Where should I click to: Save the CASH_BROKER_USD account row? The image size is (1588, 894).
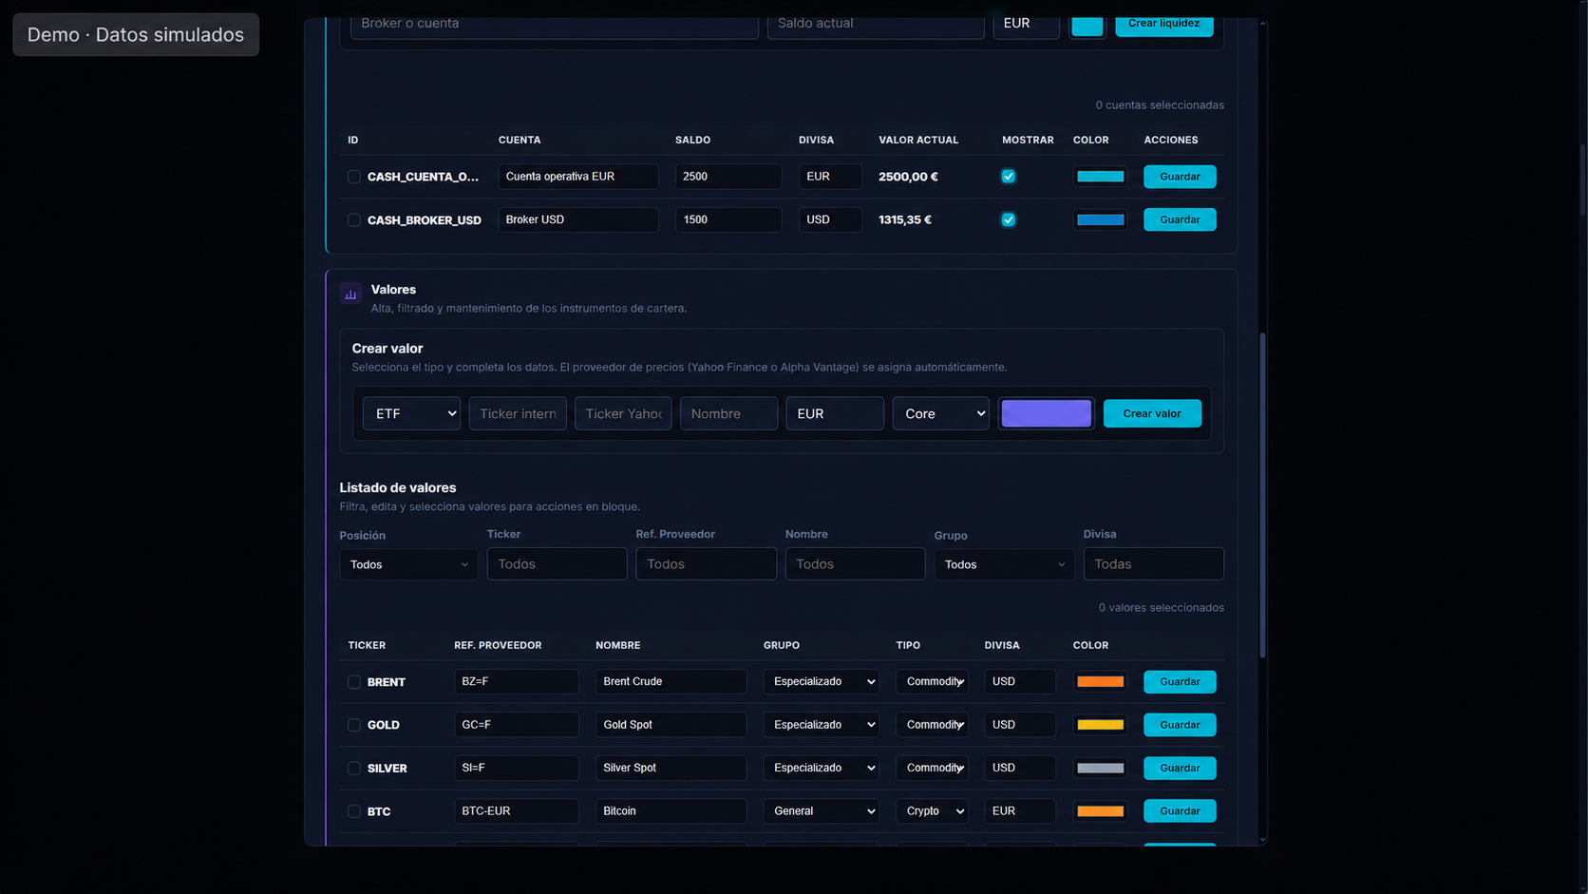pos(1180,219)
